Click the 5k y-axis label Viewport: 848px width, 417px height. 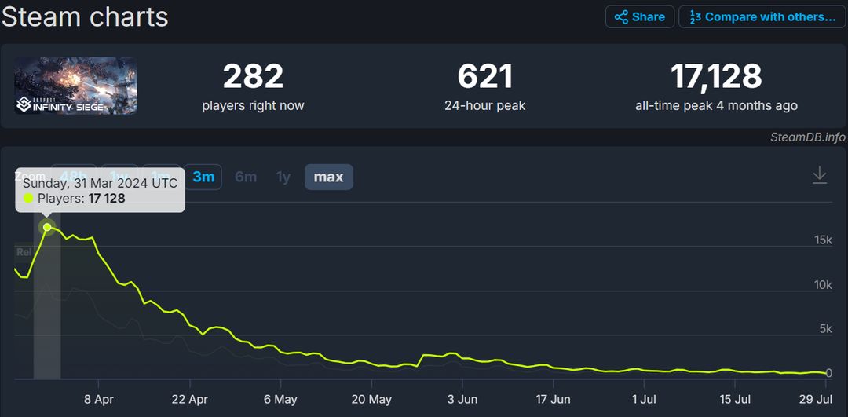point(825,329)
